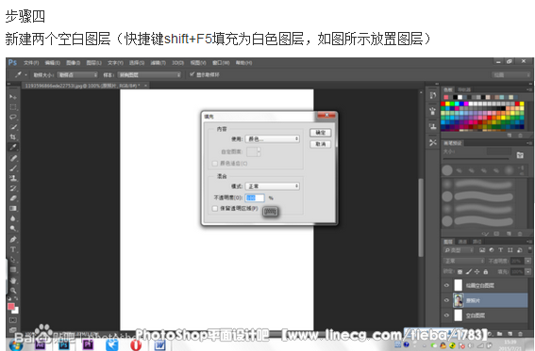Select the Eraser tool
This screenshot has height=351, width=535.
[13, 199]
